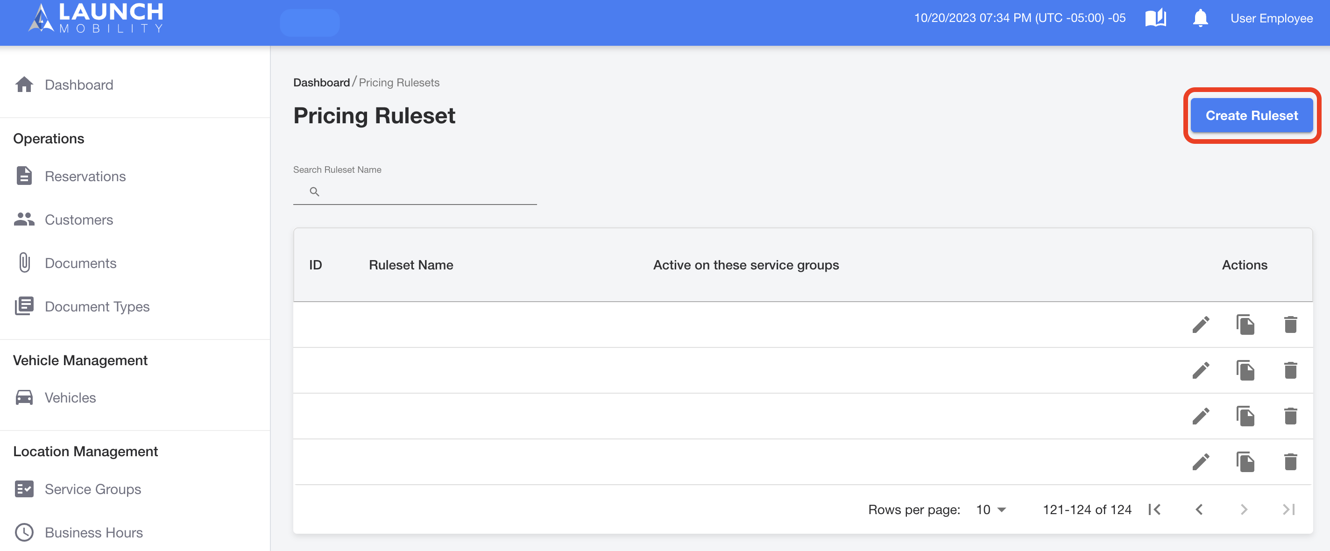
Task: Delete the third ruleset row with trash icon
Action: (1290, 416)
